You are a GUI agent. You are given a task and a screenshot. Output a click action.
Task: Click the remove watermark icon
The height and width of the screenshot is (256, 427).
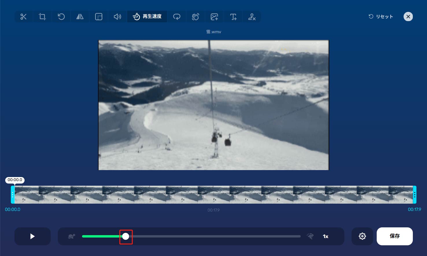click(252, 16)
